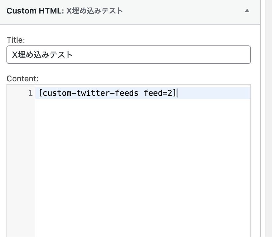The width and height of the screenshot is (272, 237).
Task: Place cursor after X埋め込みテスト in Title field
Action: pyautogui.click(x=73, y=55)
